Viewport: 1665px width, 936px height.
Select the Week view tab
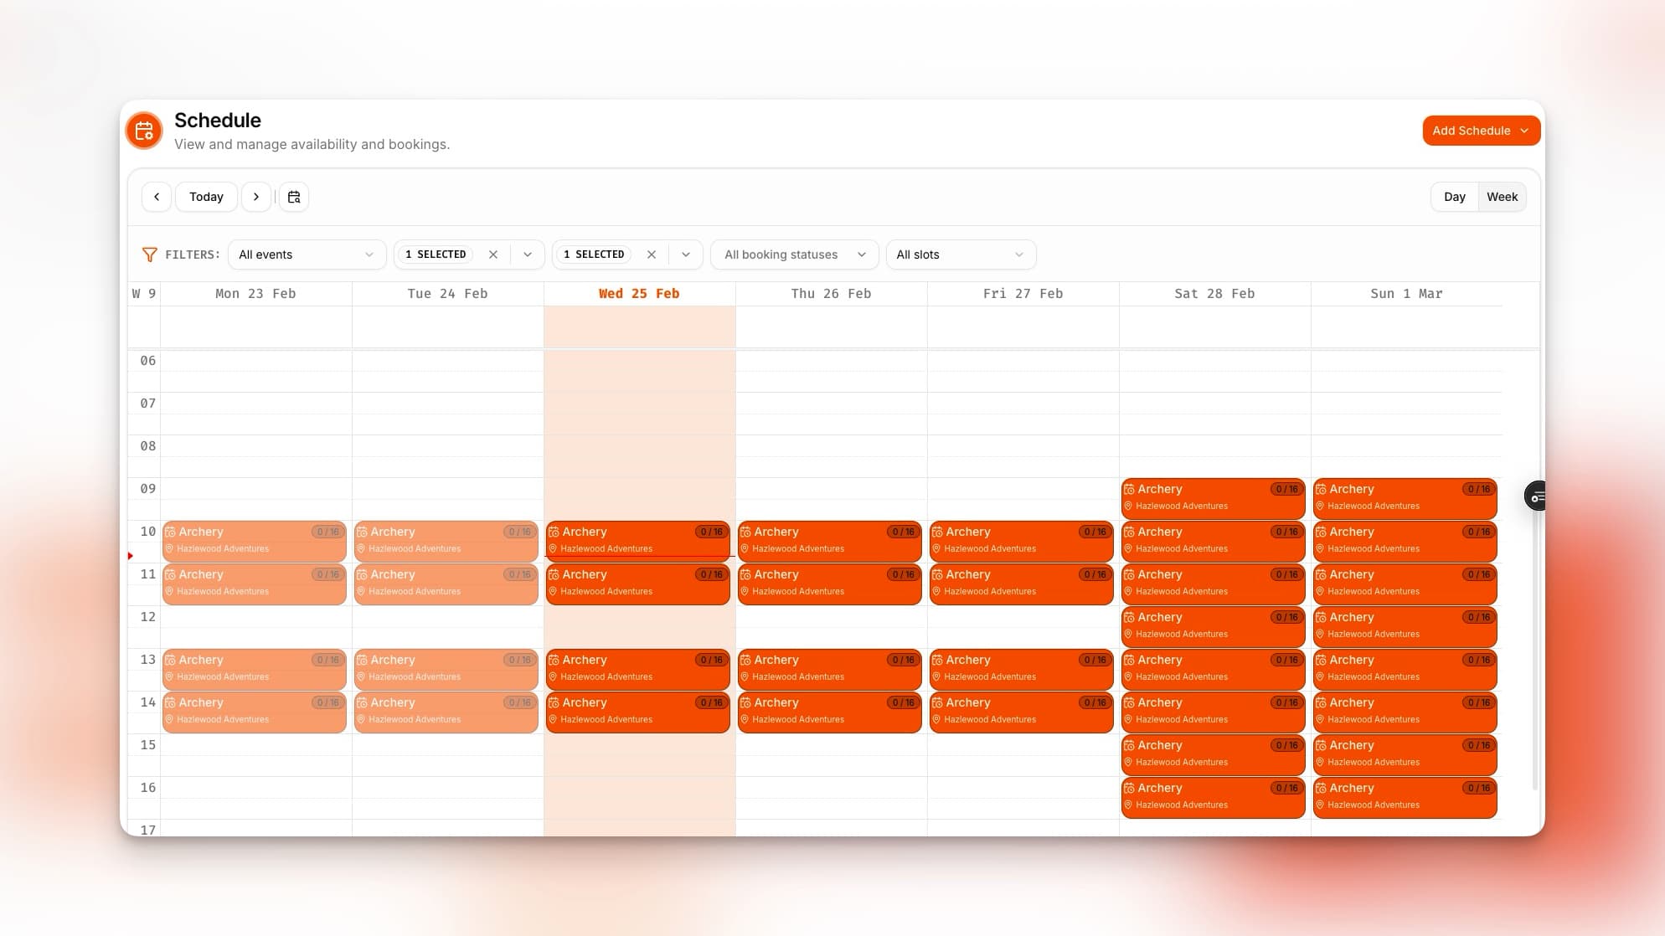point(1502,197)
